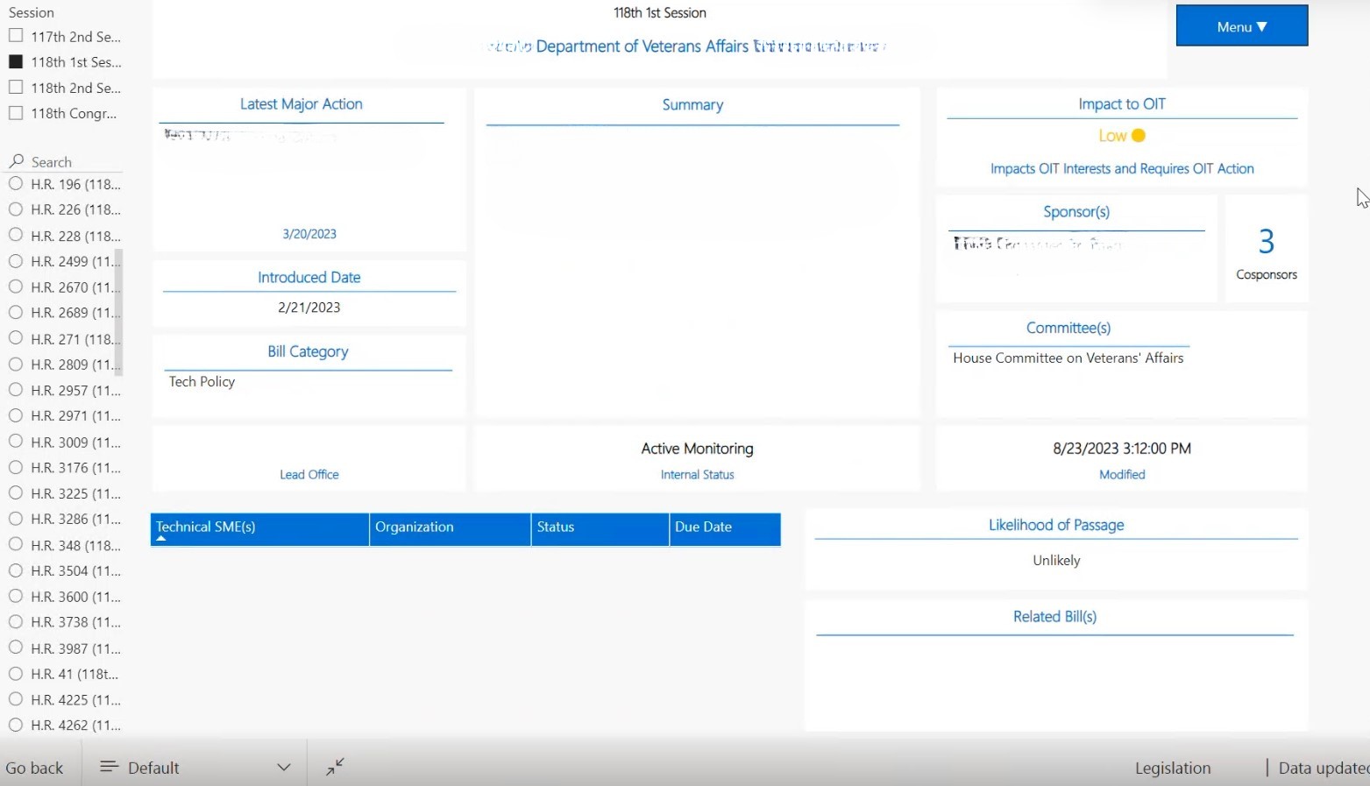Click the yellow Low impact indicator dot
Screen dimensions: 1370x786
[1139, 136]
